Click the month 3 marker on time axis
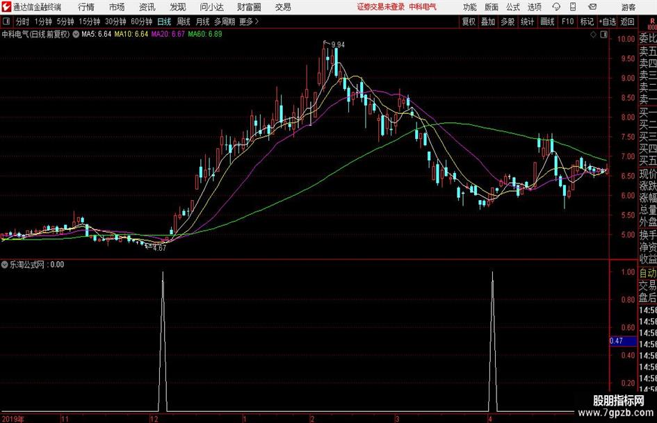This screenshot has width=657, height=423. coord(397,419)
